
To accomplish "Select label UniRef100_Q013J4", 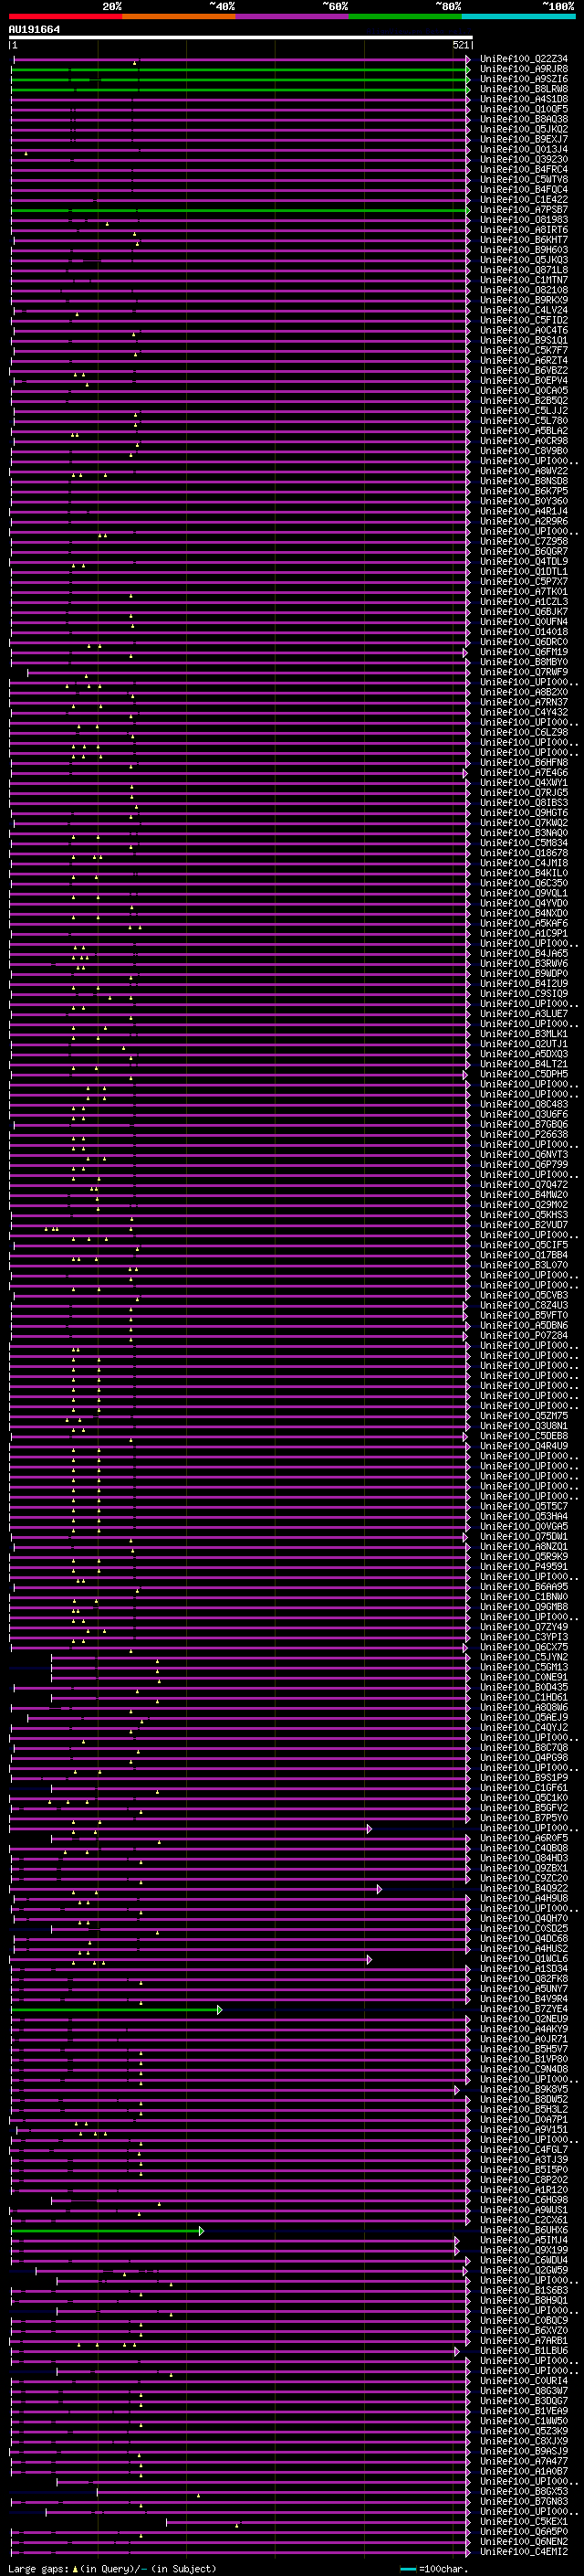I will 524,149.
